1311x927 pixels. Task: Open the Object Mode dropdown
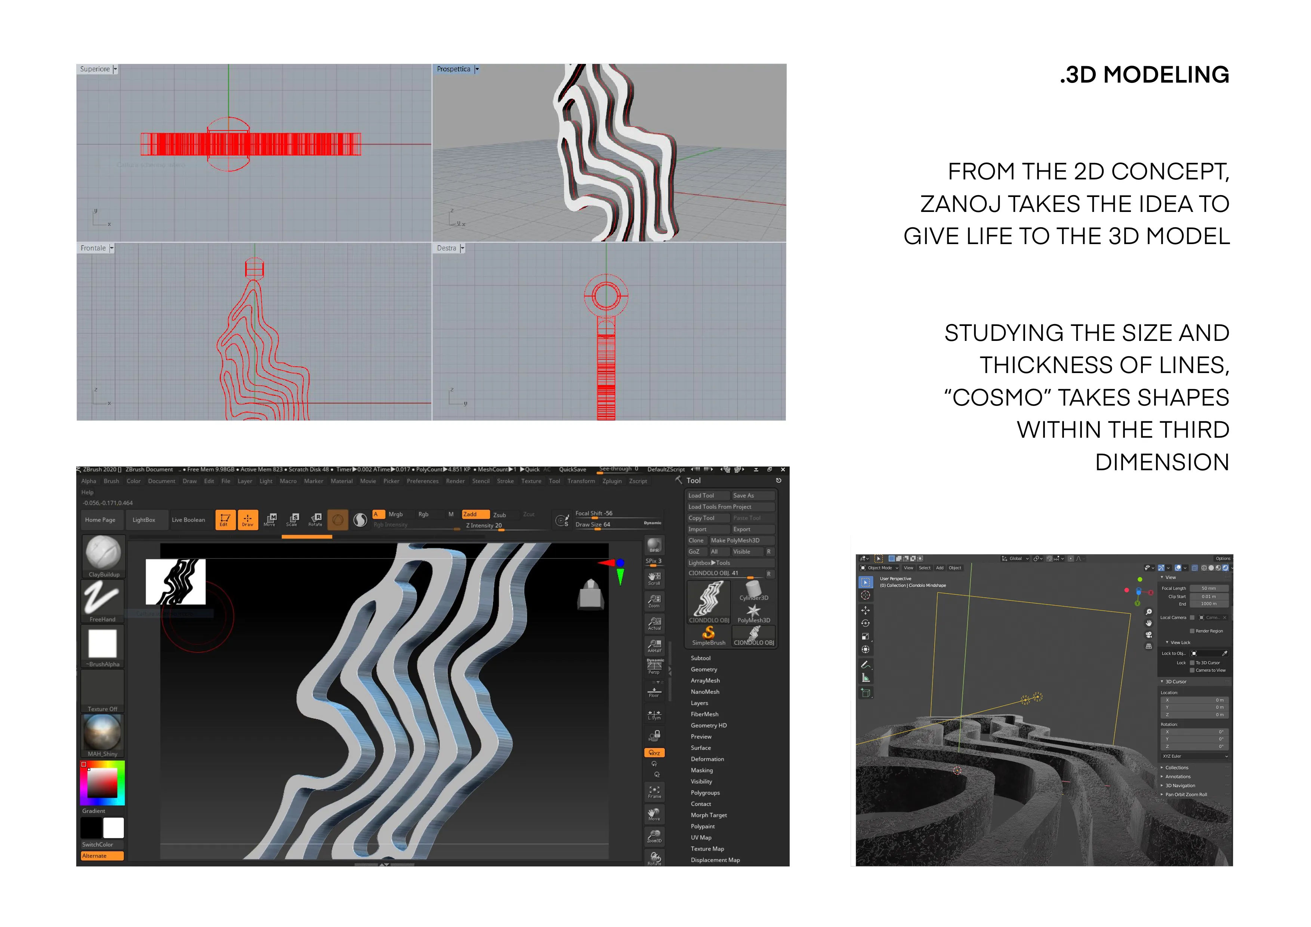pyautogui.click(x=879, y=568)
